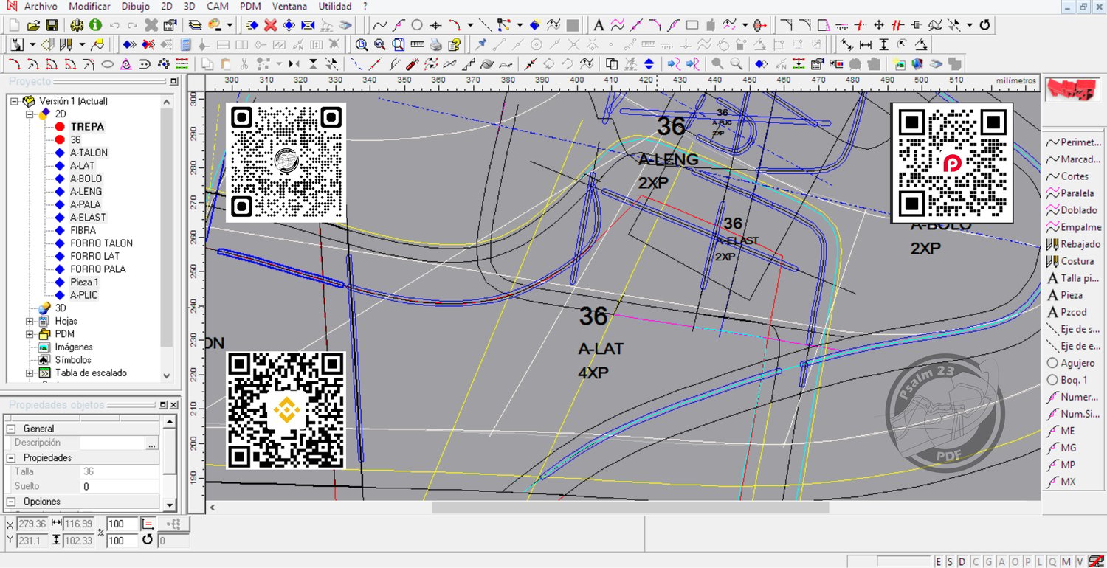Expand the Hojas tree node
1107x568 pixels.
[30, 321]
